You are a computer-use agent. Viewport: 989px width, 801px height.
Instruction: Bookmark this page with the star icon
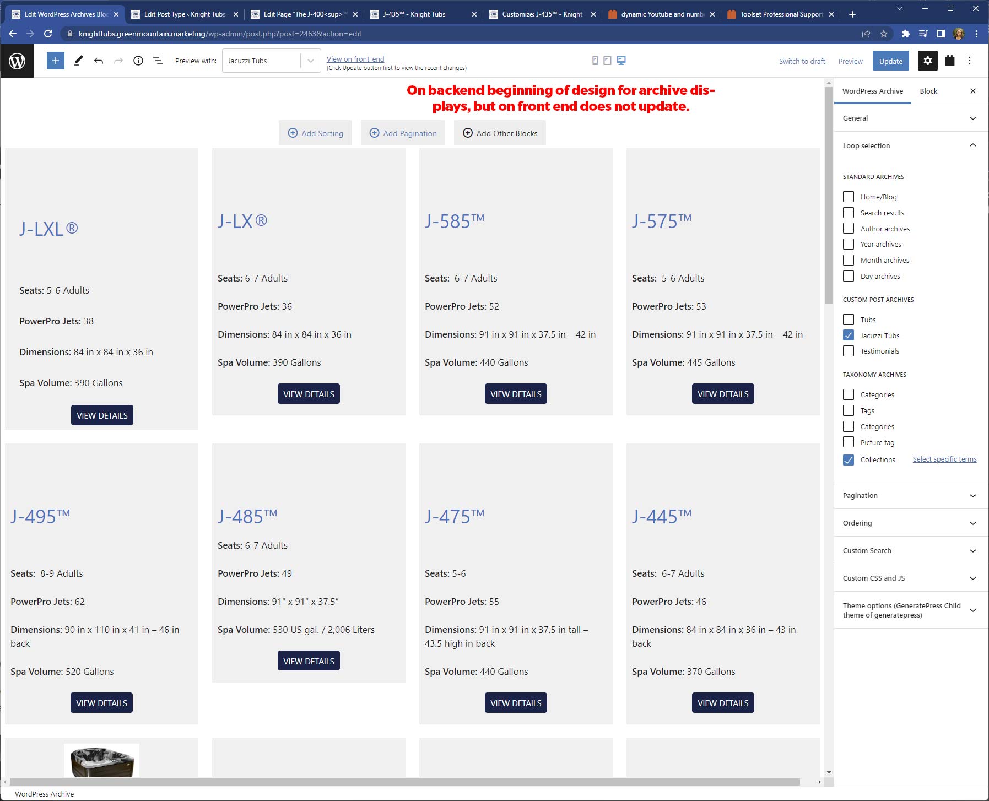point(884,34)
